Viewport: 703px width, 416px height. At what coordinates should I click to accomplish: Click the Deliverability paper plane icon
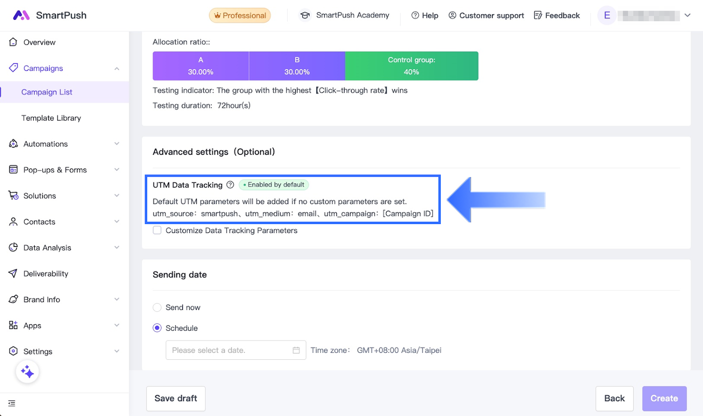click(x=13, y=274)
